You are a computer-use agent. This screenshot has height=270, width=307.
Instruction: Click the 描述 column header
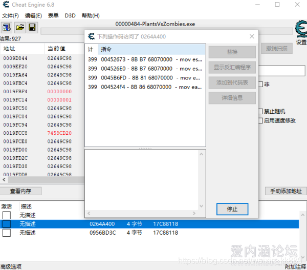tap(26, 206)
